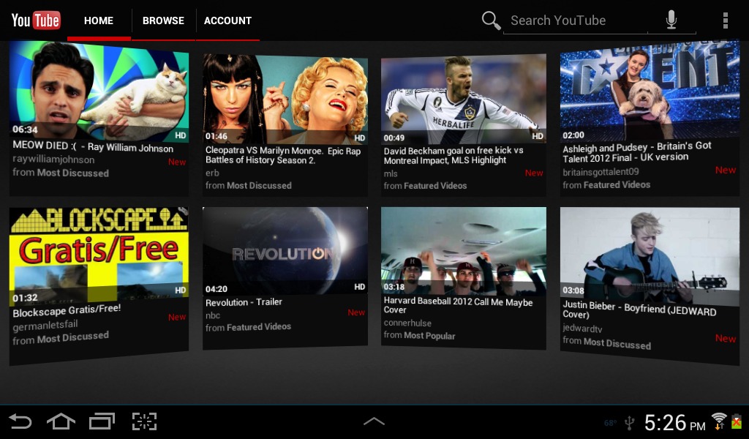Screen dimensions: 749x439
Task: Tap channel name 'raywilliamjohnson'
Action: pyautogui.click(x=53, y=160)
